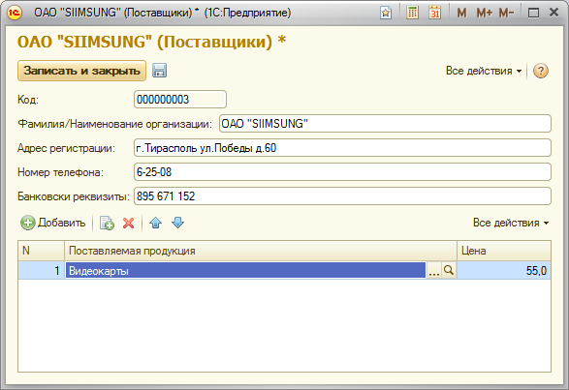Delete the row with red X icon
This screenshot has width=569, height=390.
tap(129, 223)
